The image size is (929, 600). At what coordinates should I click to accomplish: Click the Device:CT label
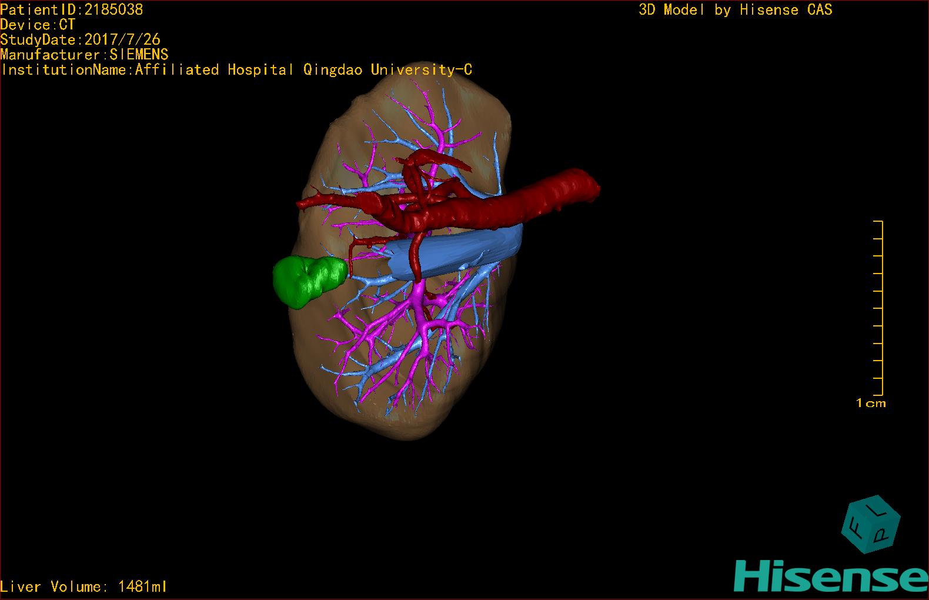[x=38, y=25]
